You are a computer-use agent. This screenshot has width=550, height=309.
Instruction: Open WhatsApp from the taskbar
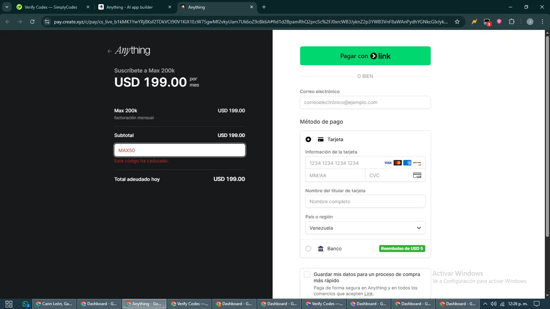click(25, 304)
